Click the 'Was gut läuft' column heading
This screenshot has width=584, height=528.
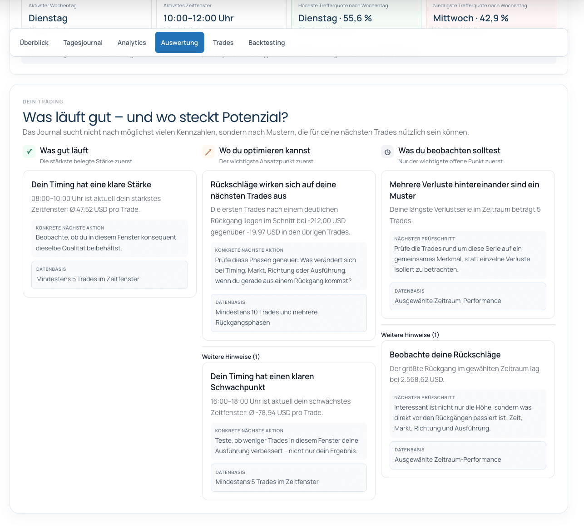click(x=64, y=151)
